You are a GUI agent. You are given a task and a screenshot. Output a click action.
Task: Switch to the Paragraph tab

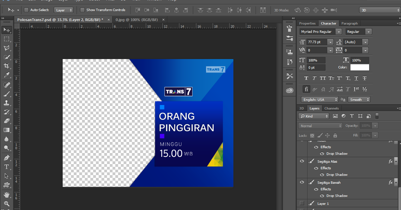click(x=349, y=23)
